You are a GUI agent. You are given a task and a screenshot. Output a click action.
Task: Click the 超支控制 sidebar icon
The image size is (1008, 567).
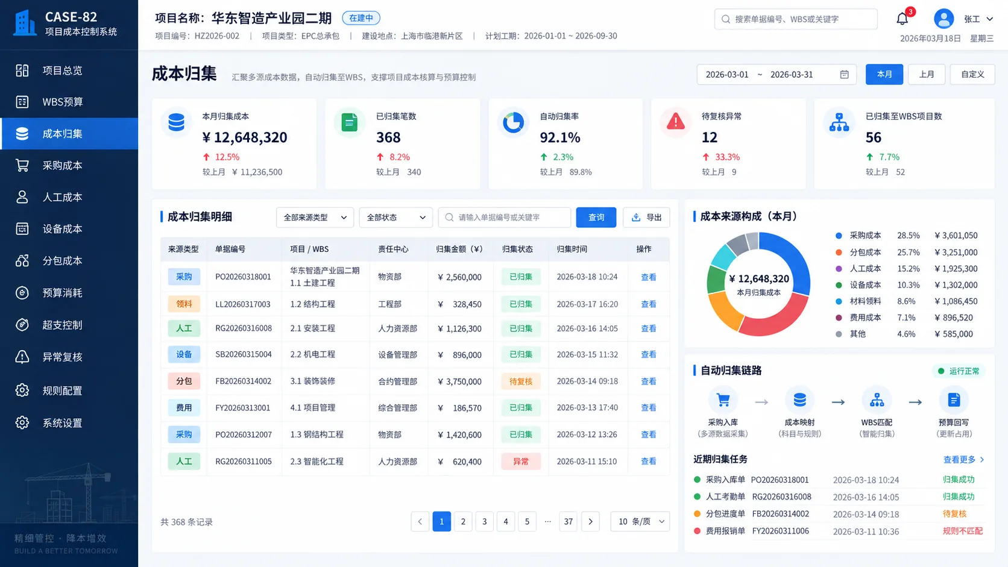point(22,325)
